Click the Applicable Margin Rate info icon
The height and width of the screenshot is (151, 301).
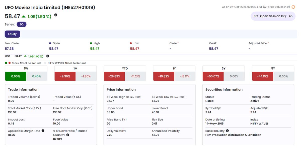pos(43,131)
